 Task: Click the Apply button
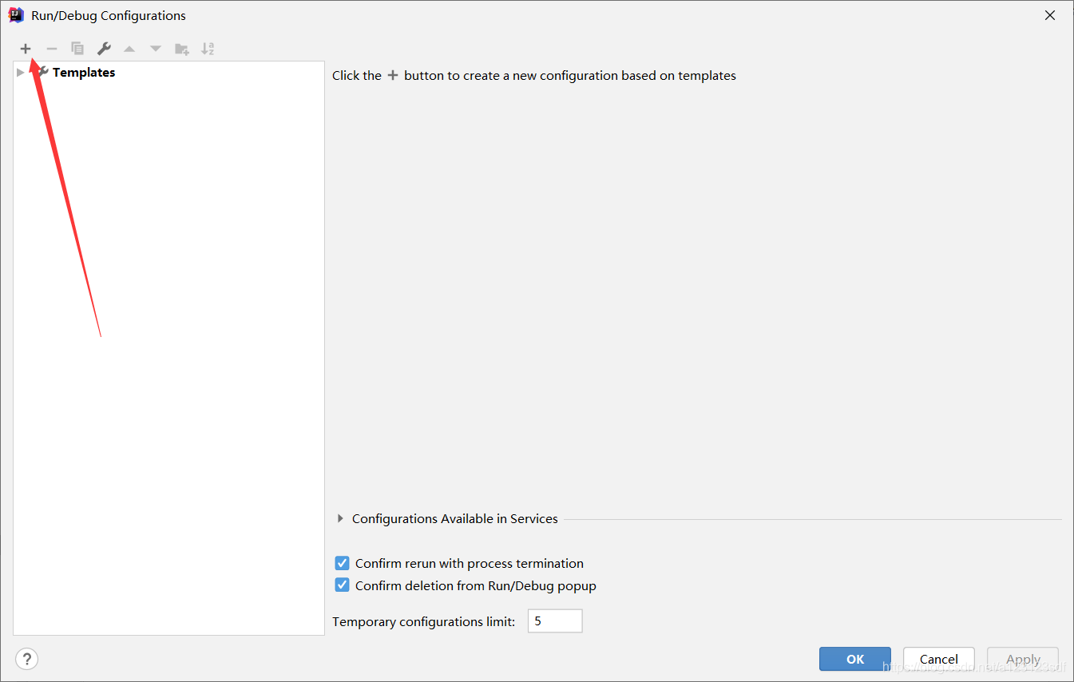coord(1023,659)
